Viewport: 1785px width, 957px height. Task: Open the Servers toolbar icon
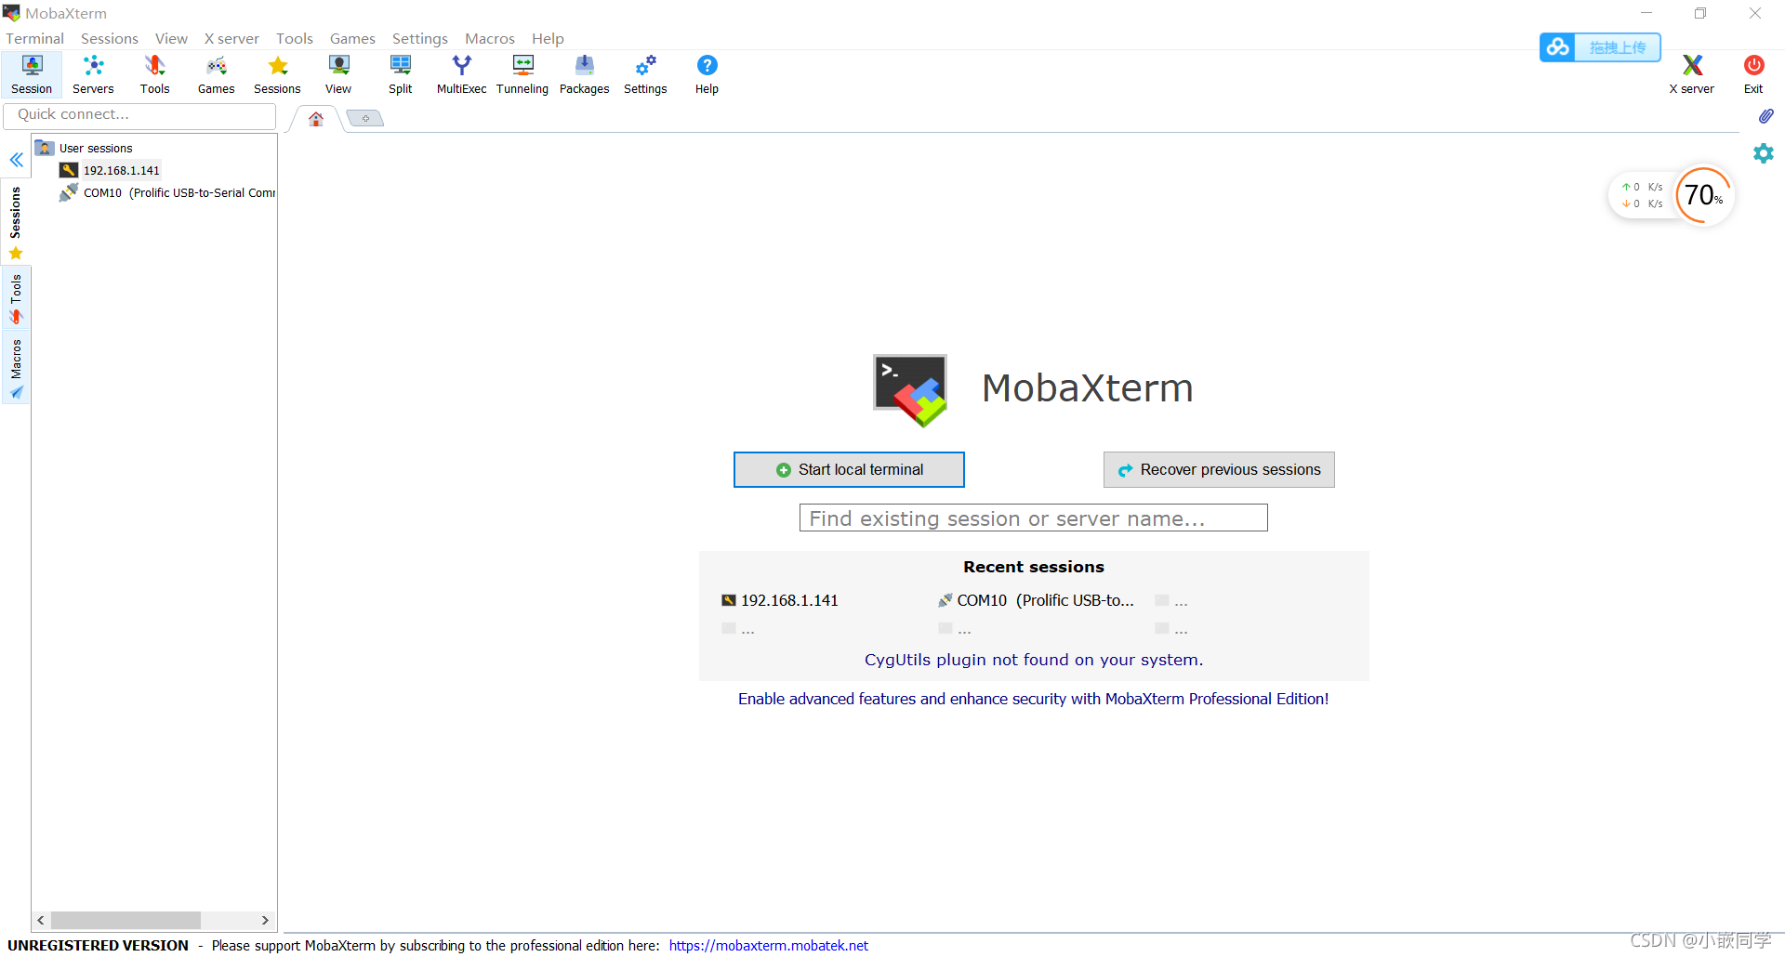pyautogui.click(x=93, y=74)
